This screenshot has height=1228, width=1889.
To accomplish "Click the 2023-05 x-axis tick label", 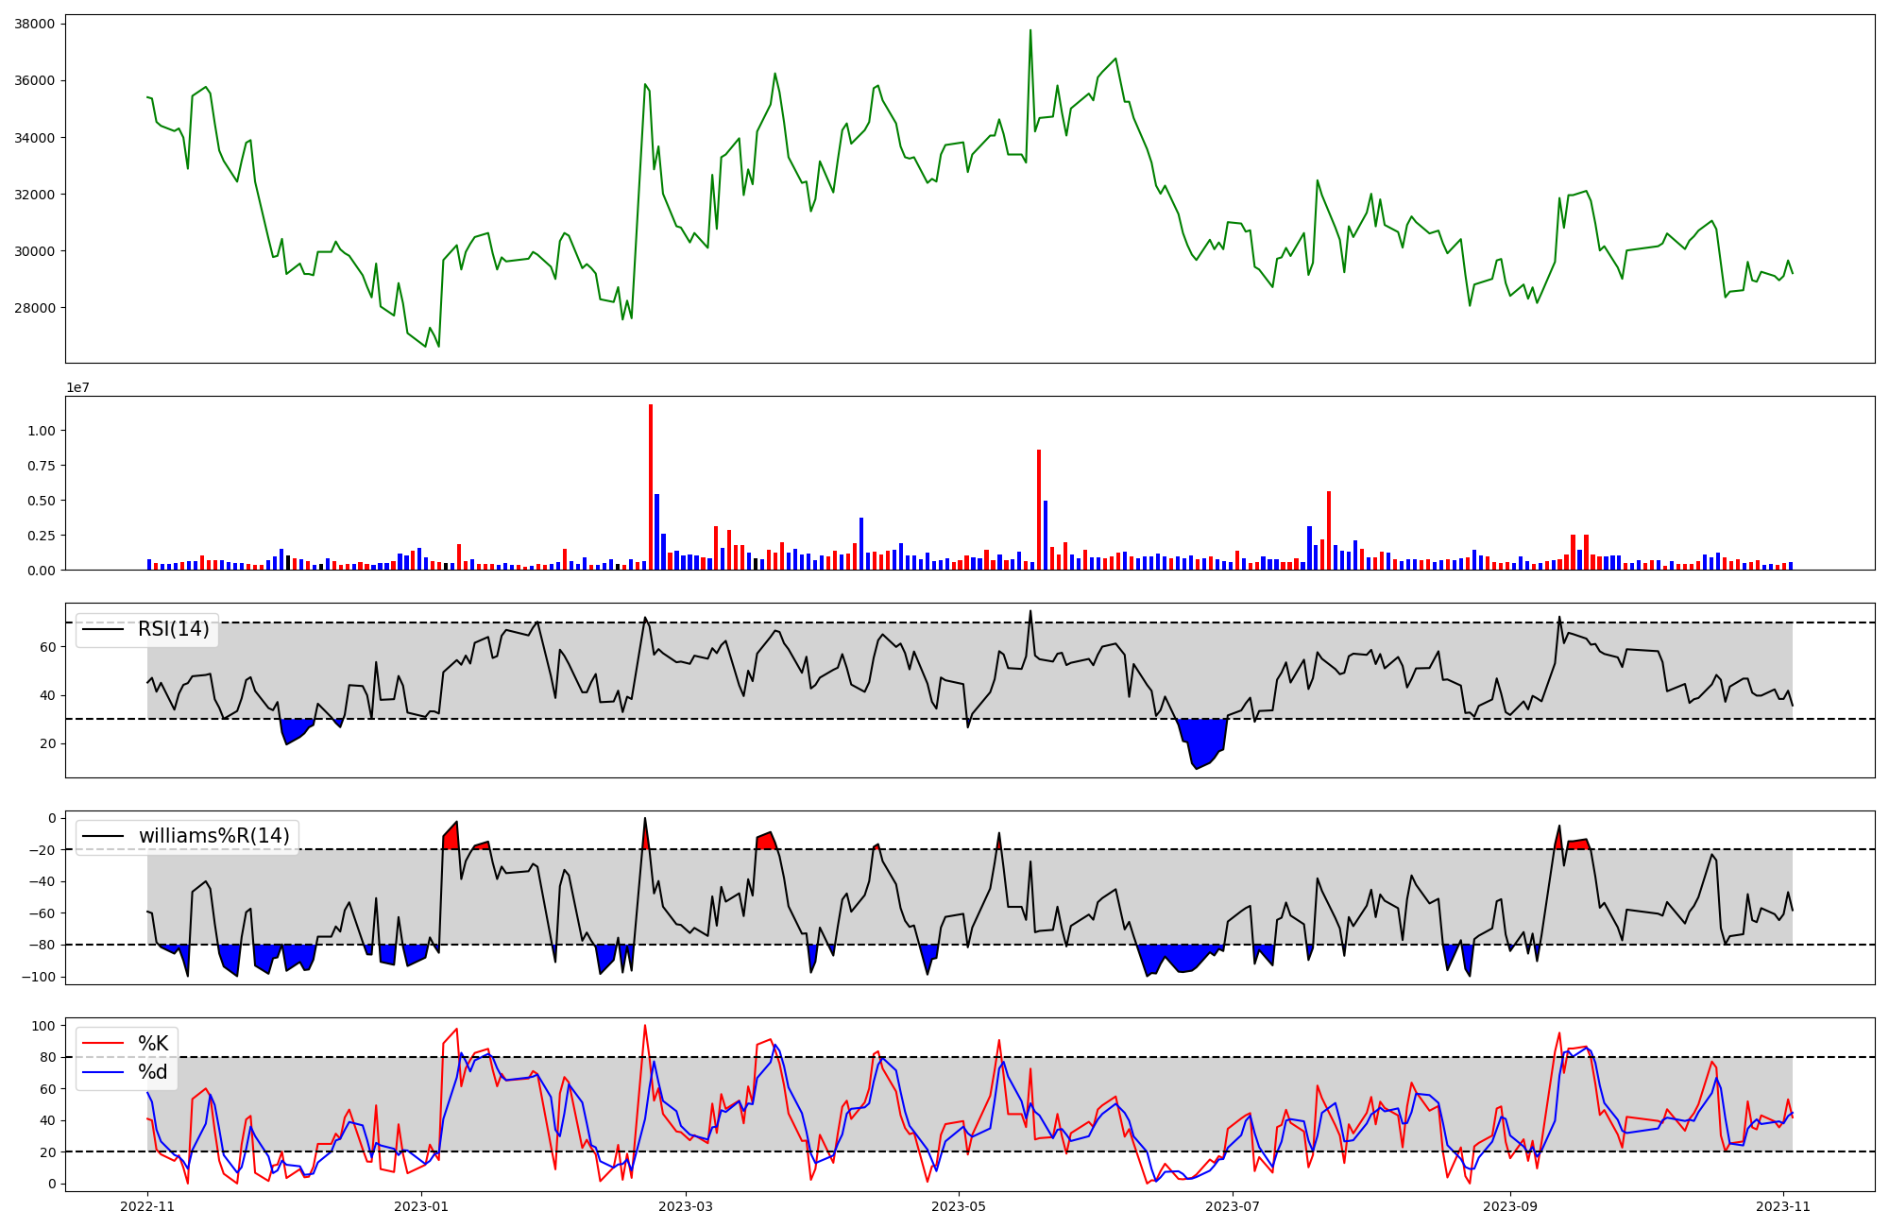I will pyautogui.click(x=959, y=1206).
